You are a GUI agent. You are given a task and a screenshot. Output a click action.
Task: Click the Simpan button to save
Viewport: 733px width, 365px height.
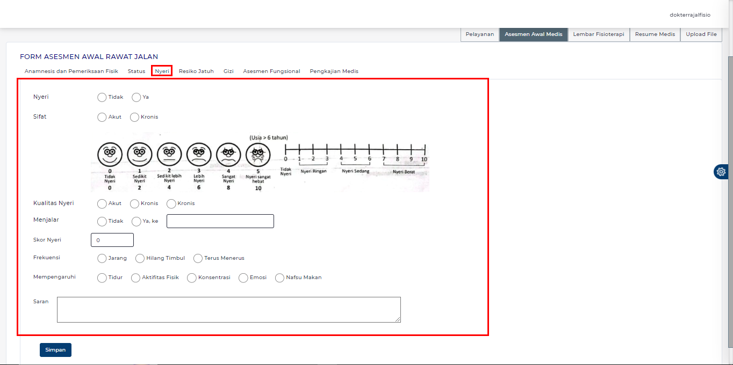pyautogui.click(x=55, y=349)
